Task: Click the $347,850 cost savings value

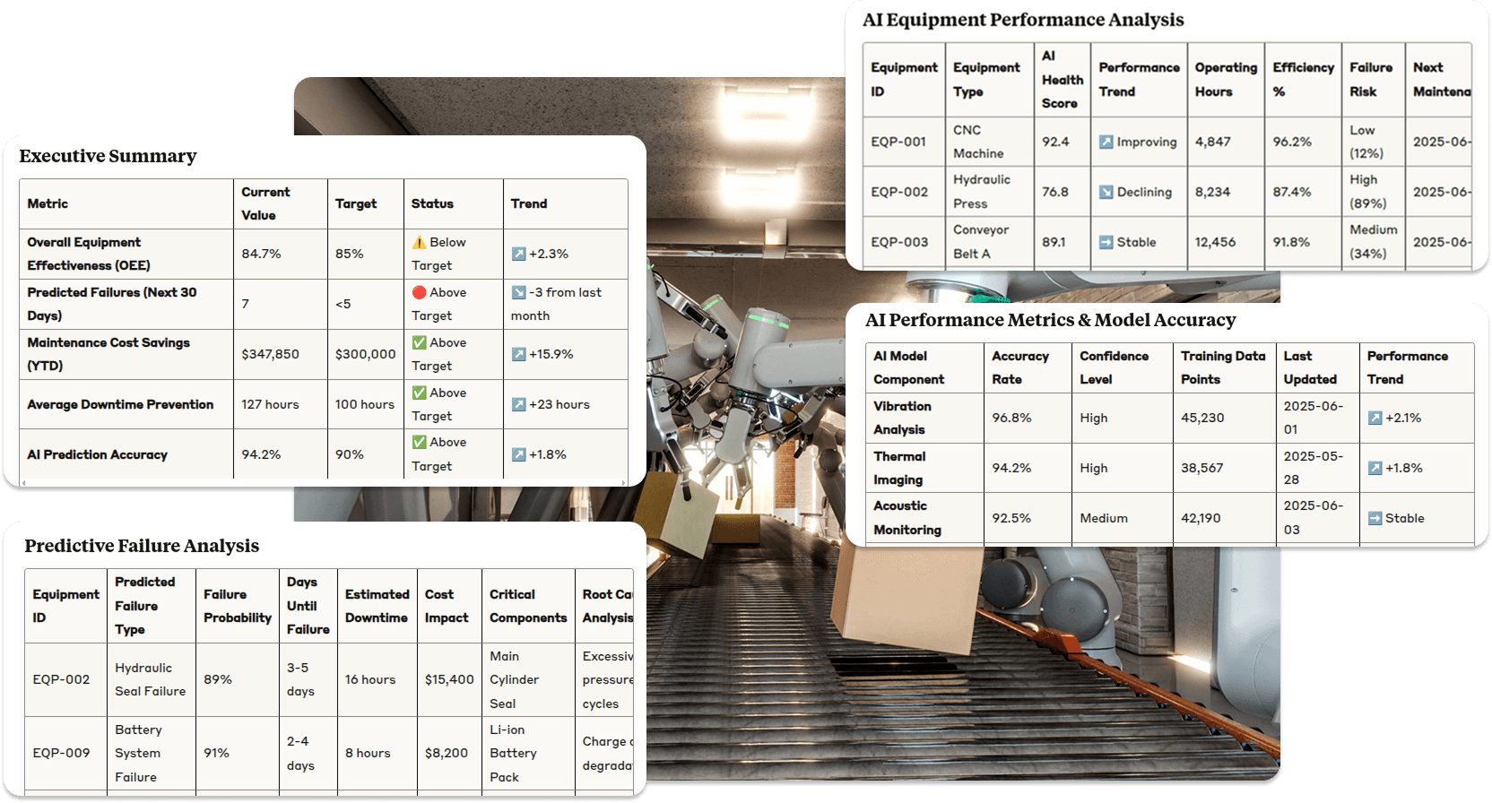Action: coord(270,354)
